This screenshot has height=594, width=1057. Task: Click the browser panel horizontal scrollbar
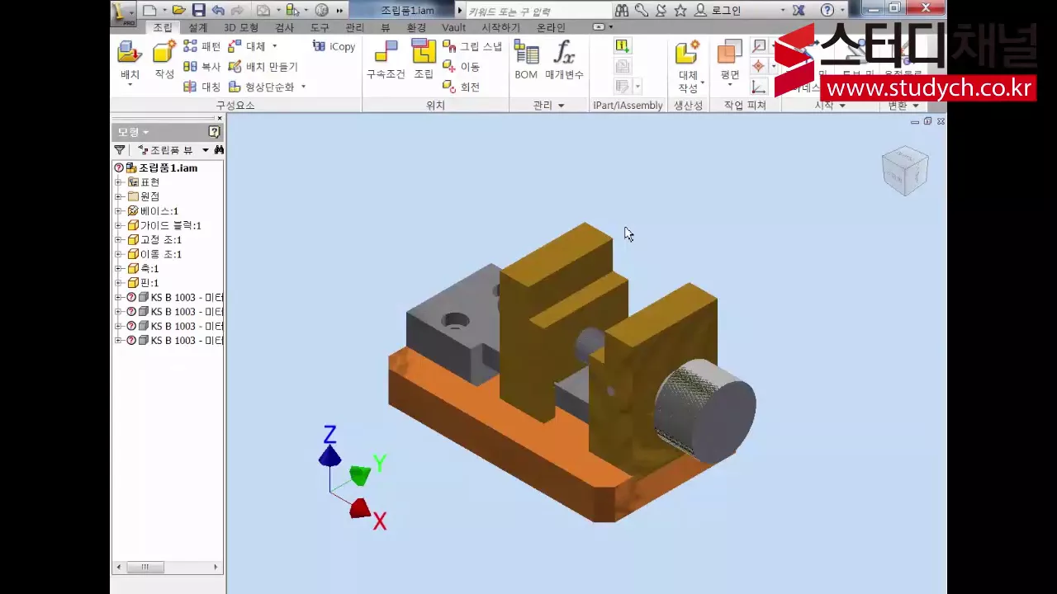point(168,567)
